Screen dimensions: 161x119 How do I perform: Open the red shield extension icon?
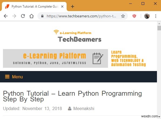(x=134, y=16)
